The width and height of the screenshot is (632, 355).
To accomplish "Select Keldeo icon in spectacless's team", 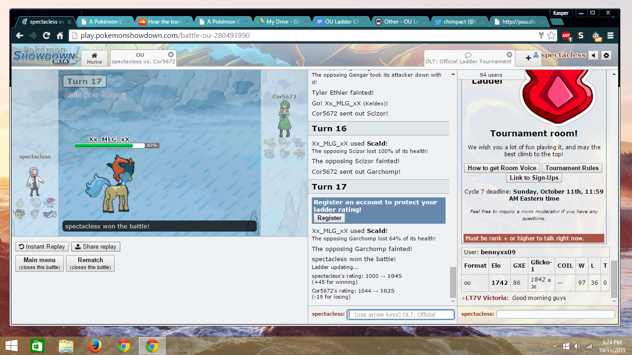I will tap(49, 202).
